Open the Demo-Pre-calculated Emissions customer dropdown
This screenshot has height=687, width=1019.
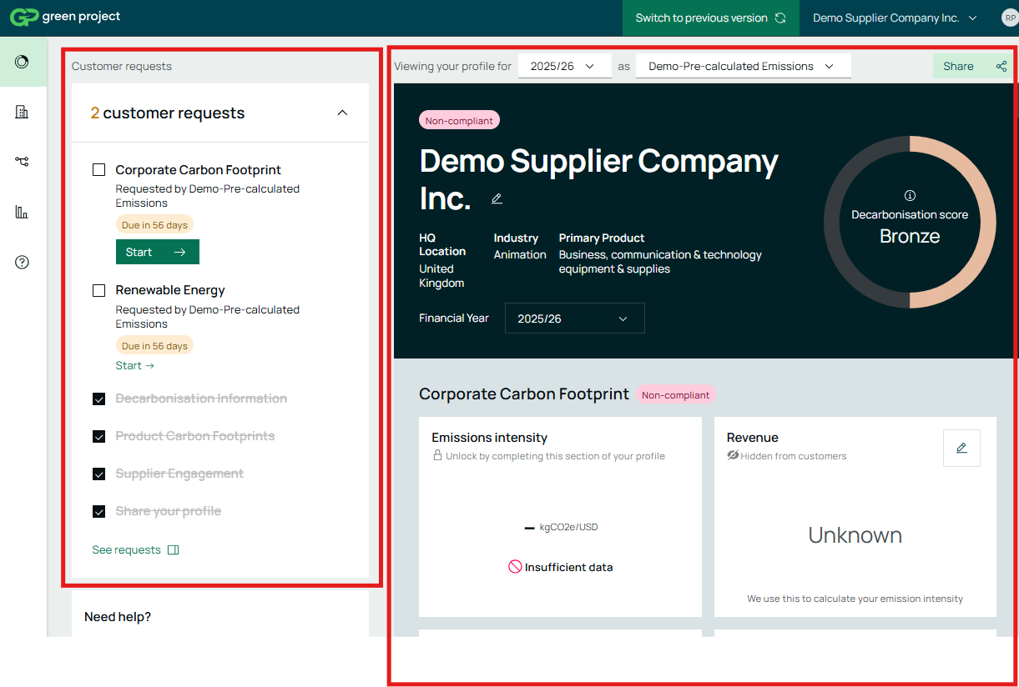[743, 66]
